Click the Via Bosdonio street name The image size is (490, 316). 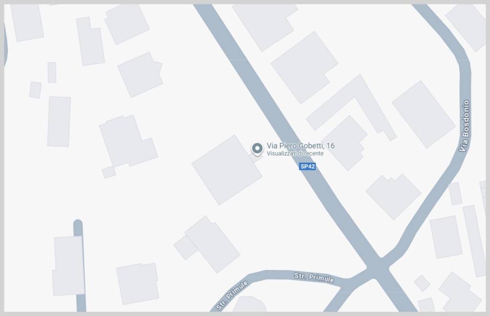pos(464,126)
